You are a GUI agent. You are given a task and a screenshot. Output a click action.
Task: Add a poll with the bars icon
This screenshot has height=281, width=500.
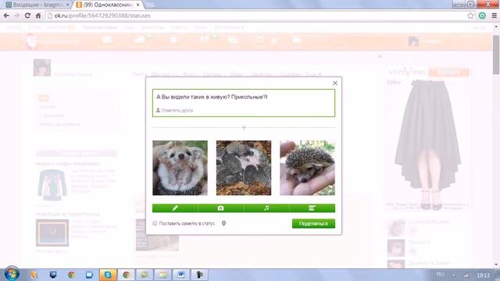[312, 208]
